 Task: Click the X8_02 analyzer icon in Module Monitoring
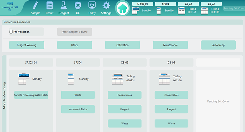(117, 79)
